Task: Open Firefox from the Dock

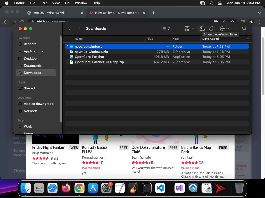Action: pyautogui.click(x=66, y=188)
